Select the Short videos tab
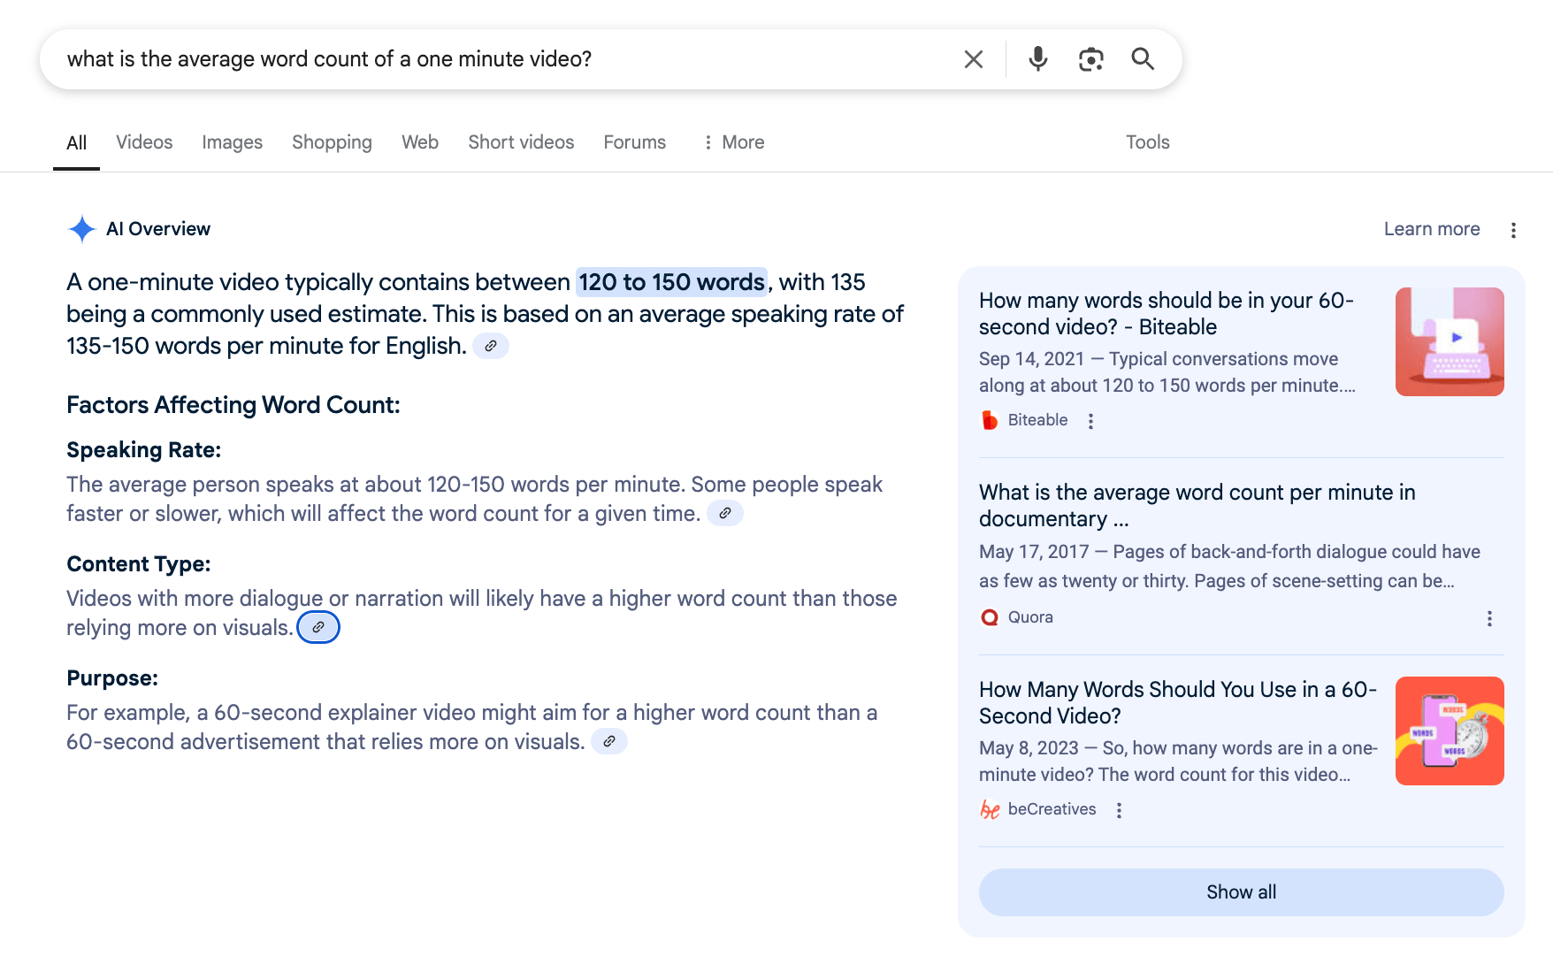This screenshot has width=1553, height=964. (521, 142)
